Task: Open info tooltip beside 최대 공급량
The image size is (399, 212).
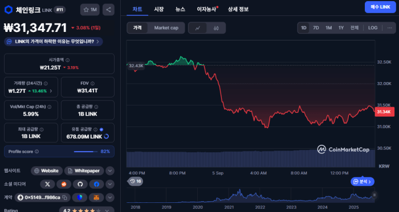Action: point(42,129)
